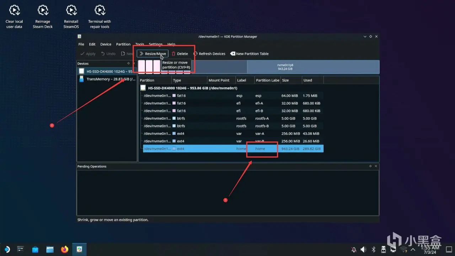The image size is (455, 256).
Task: Close the Devices panel
Action: pos(134,64)
